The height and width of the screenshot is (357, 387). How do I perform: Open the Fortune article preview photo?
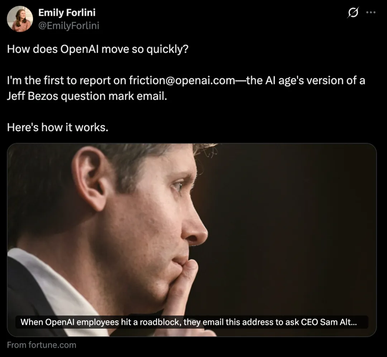(x=192, y=240)
